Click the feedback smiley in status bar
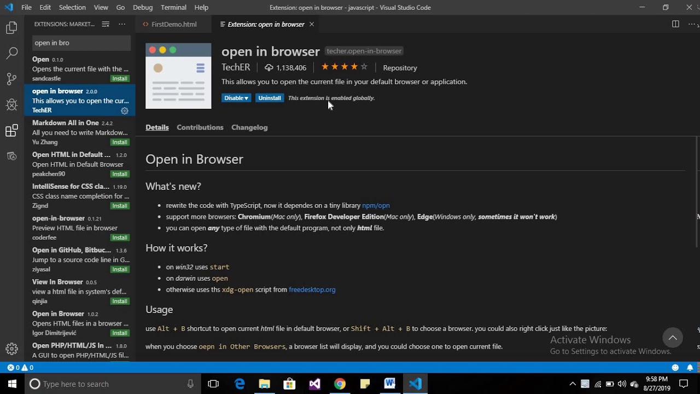This screenshot has width=700, height=394. [675, 368]
